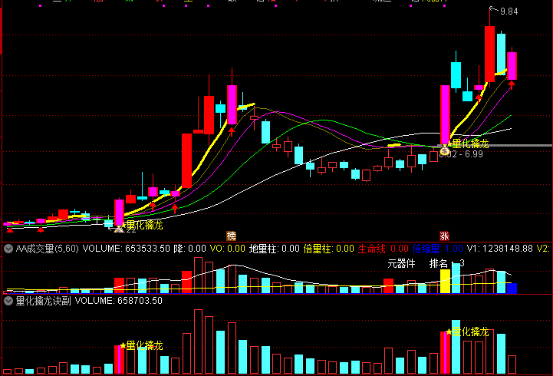The image size is (553, 376).
Task: Click the tallest red candle topping at 9.84
Action: tap(489, 54)
